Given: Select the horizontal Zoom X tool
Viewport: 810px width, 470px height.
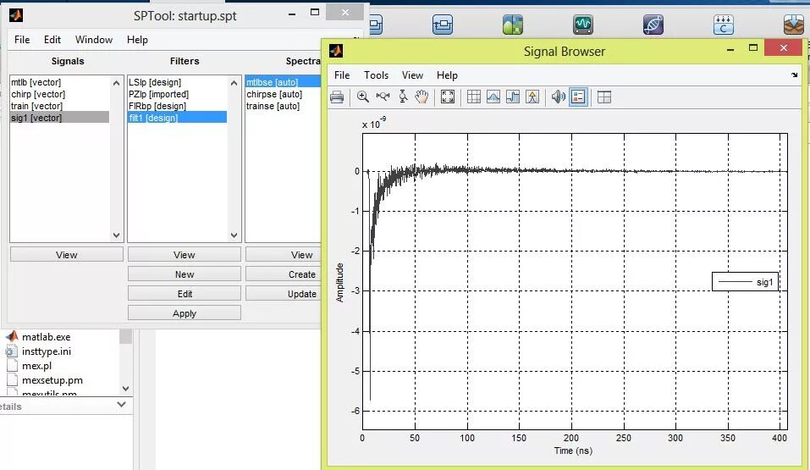Looking at the screenshot, I should tap(383, 97).
